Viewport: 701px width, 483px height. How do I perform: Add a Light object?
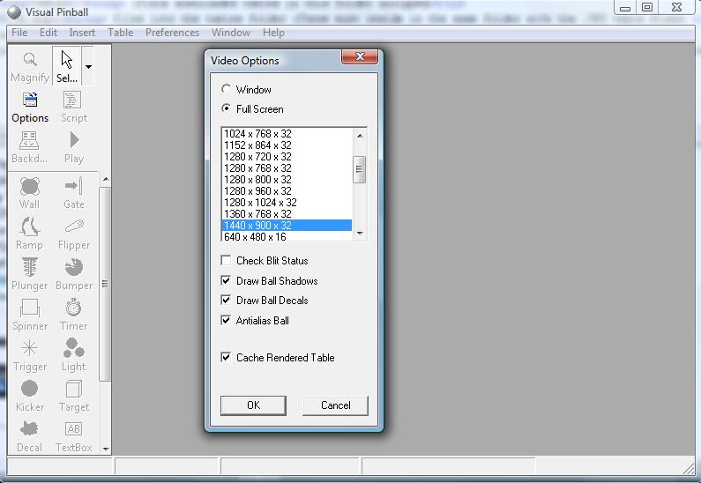[x=74, y=355]
